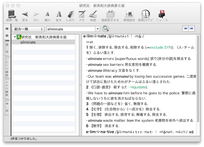Jump to next entry with right blue arrow
The width and height of the screenshot is (204, 147).
(x=192, y=28)
